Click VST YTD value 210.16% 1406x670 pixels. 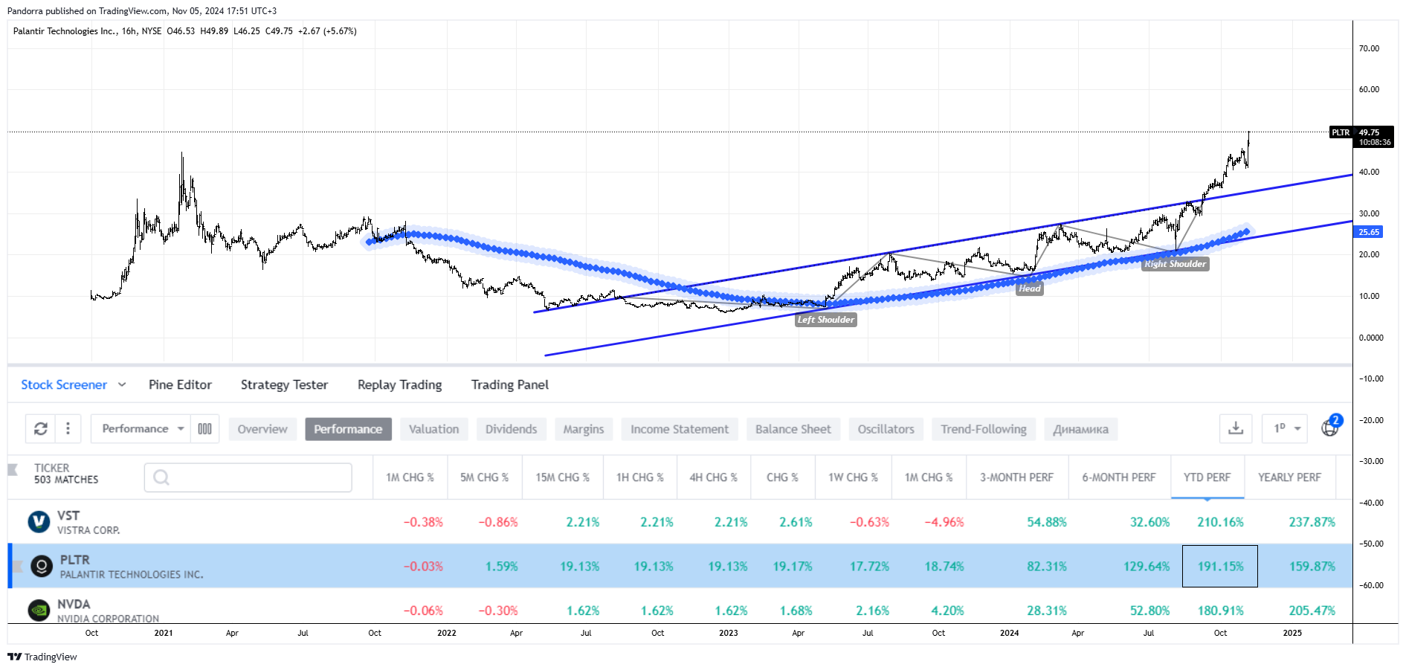click(x=1220, y=522)
